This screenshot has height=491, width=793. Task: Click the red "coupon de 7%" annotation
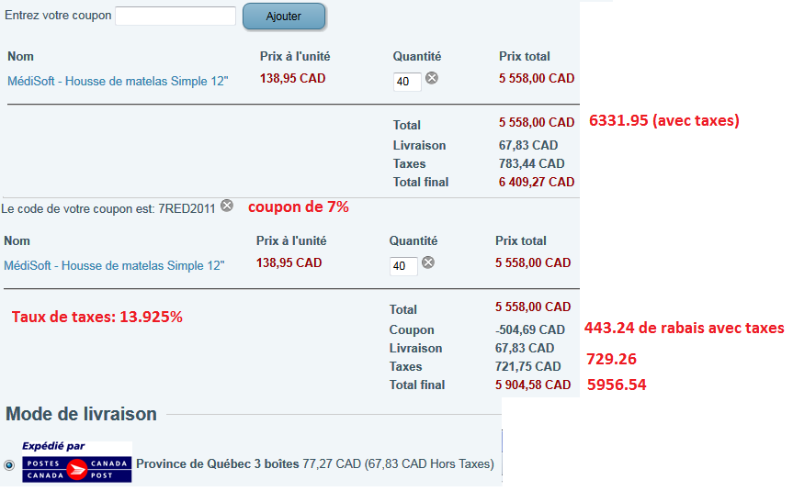[x=299, y=206]
